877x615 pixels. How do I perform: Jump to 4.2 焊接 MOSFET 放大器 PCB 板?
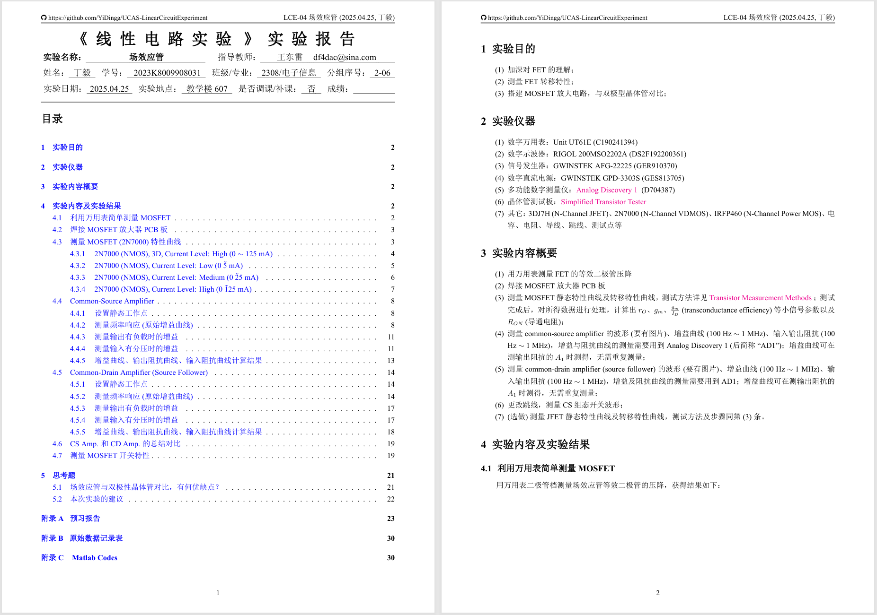tap(110, 230)
